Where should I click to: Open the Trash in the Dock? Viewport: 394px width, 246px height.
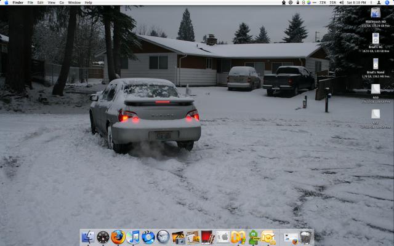[306, 237]
